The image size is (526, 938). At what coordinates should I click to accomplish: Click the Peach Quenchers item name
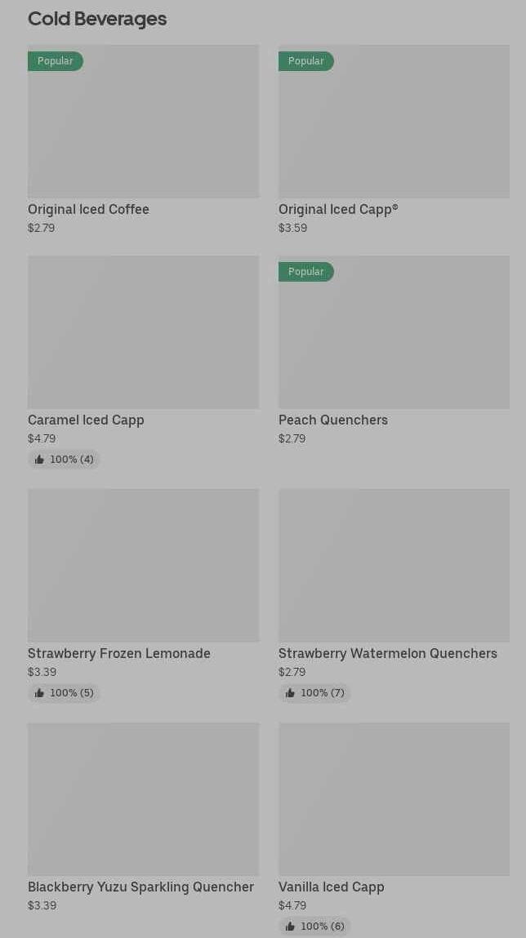pyautogui.click(x=332, y=420)
